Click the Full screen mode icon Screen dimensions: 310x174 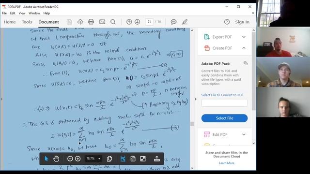pyautogui.click(x=143, y=159)
